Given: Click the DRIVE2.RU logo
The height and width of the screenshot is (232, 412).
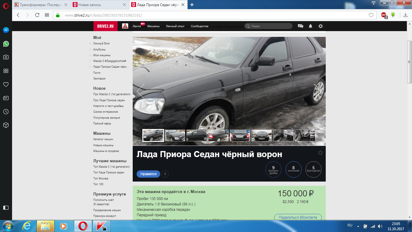Looking at the screenshot, I should (105, 26).
